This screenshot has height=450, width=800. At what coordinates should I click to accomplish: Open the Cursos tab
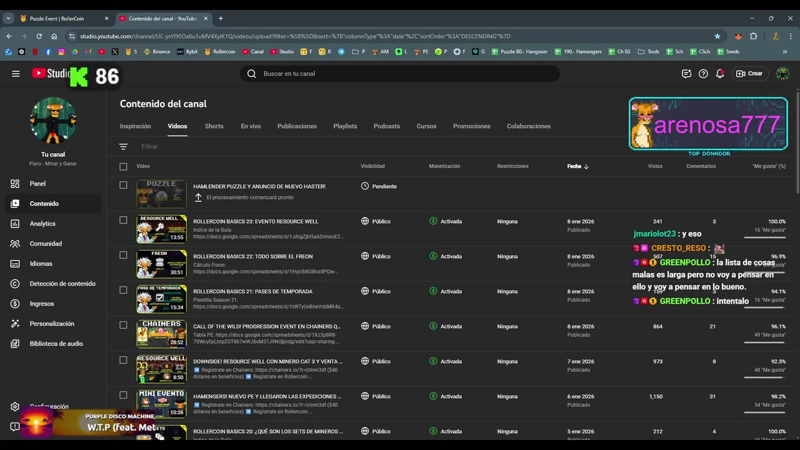(x=426, y=126)
